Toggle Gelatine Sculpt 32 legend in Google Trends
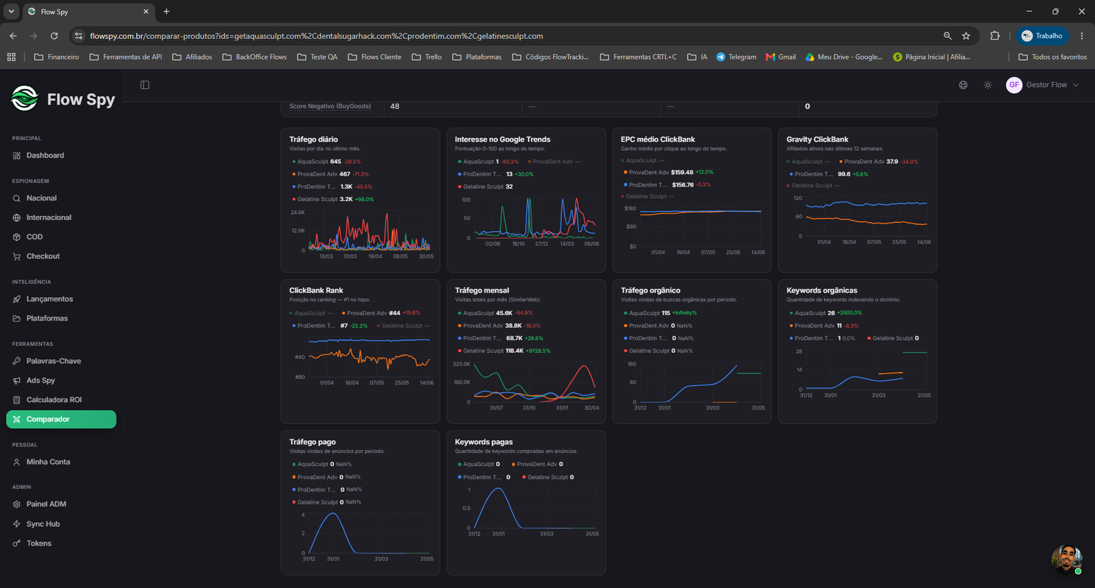 pos(485,187)
